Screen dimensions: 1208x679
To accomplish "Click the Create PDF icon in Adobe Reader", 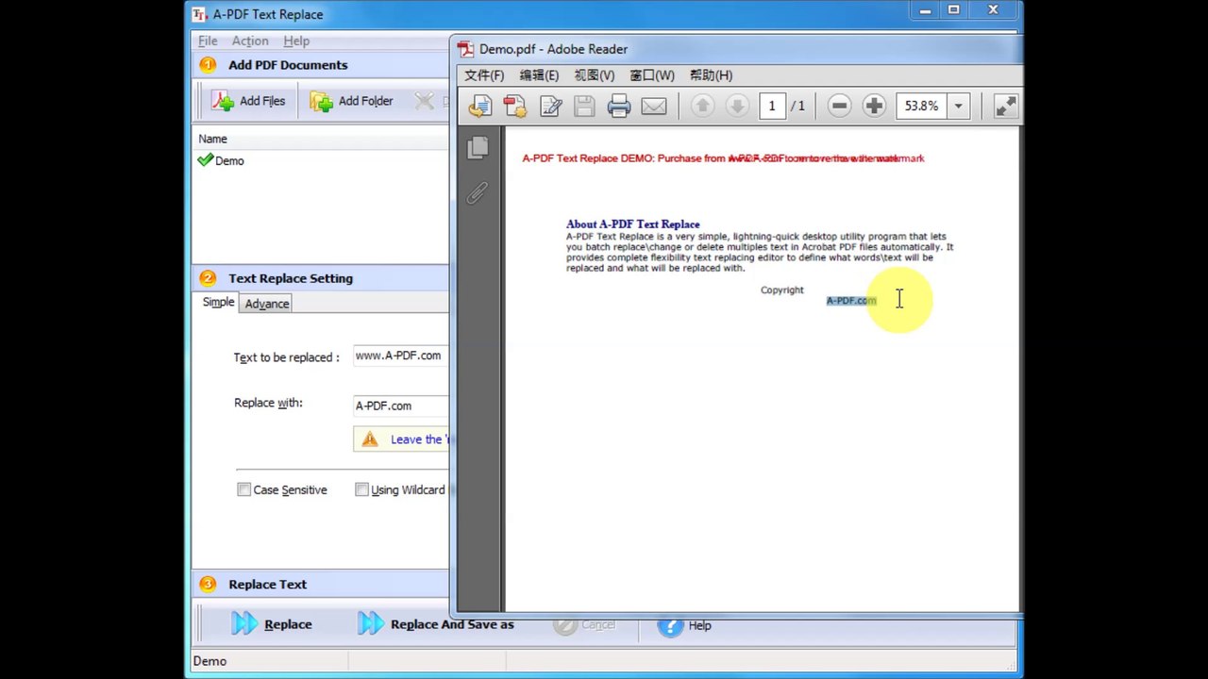I will click(515, 107).
